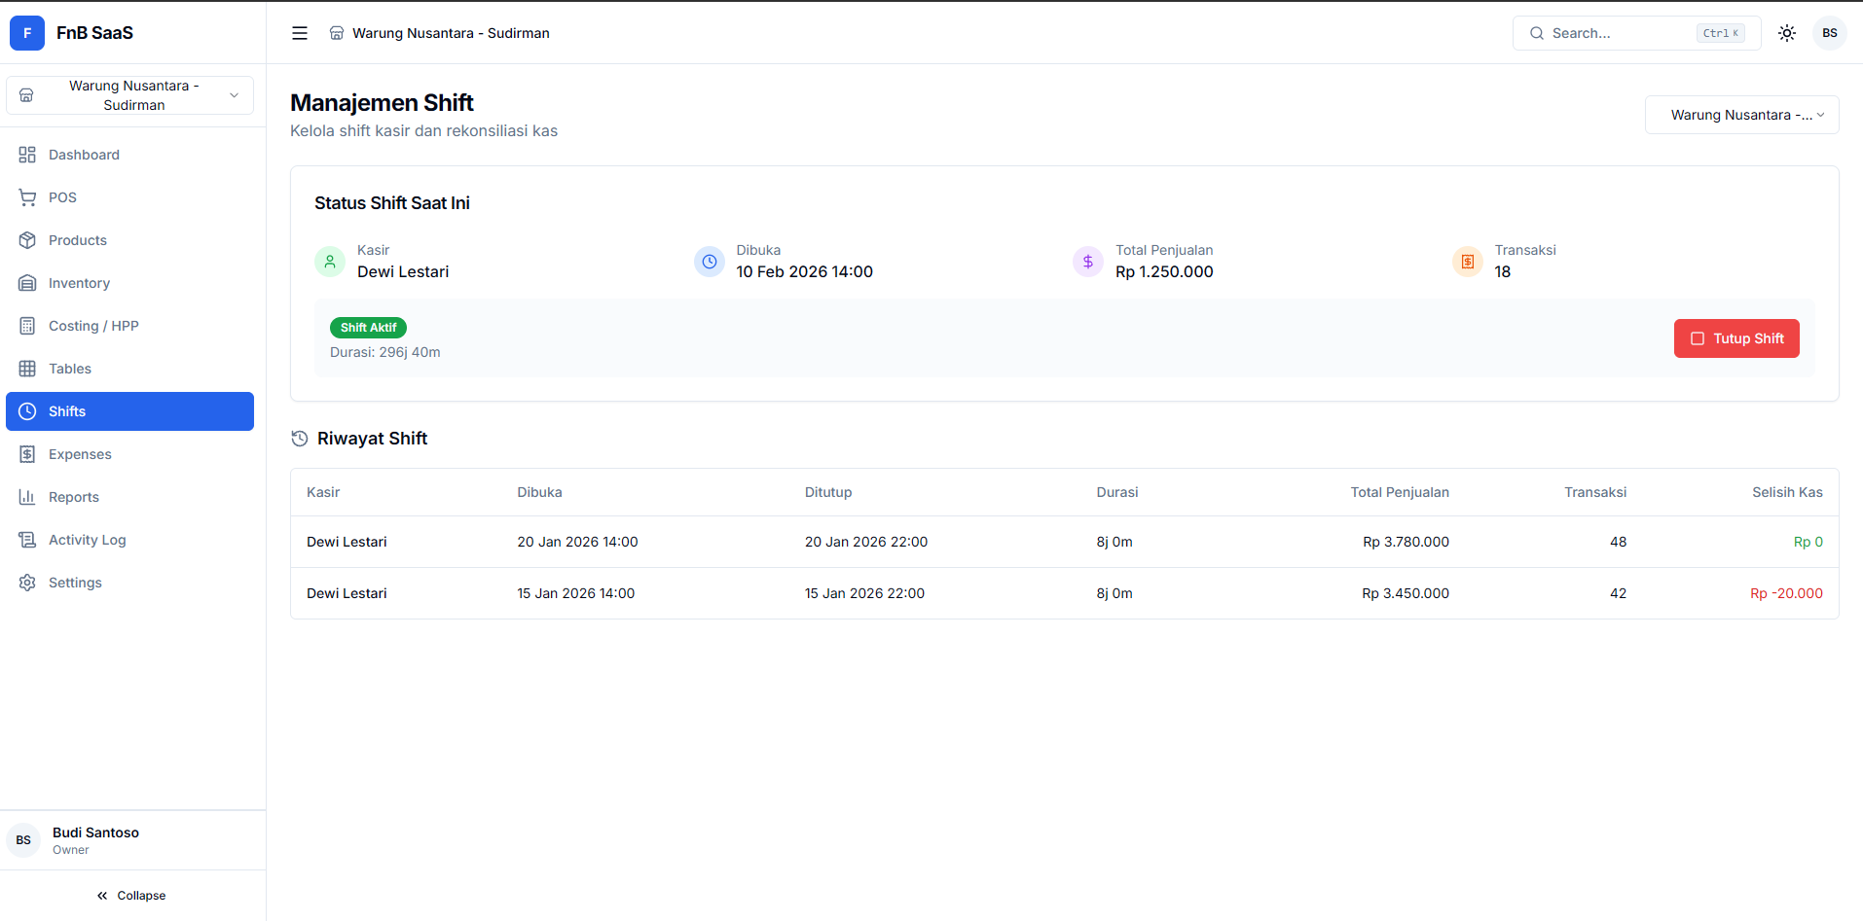Select the Costing / HPP calculator icon
Screen dimensions: 1863x921
27,326
